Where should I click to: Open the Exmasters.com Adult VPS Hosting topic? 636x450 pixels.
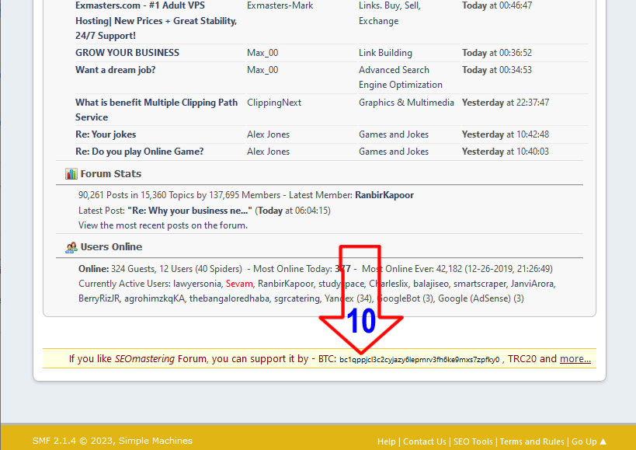coord(155,20)
